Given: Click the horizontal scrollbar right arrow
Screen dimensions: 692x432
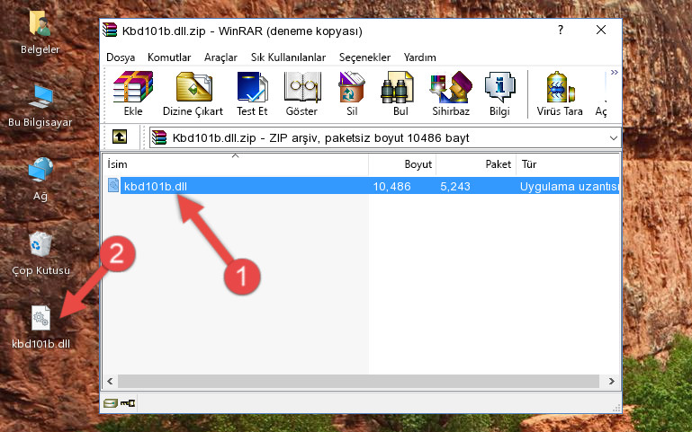Looking at the screenshot, I should tap(611, 381).
